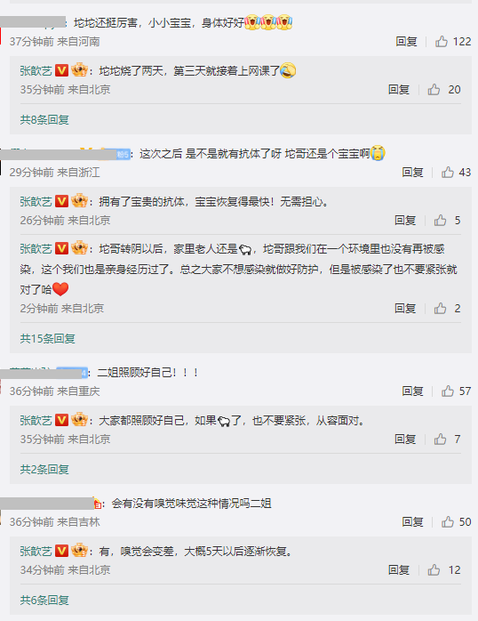Like 张歆艺's reply about 第三天就接着上网课
478x621 pixels.
(x=434, y=90)
